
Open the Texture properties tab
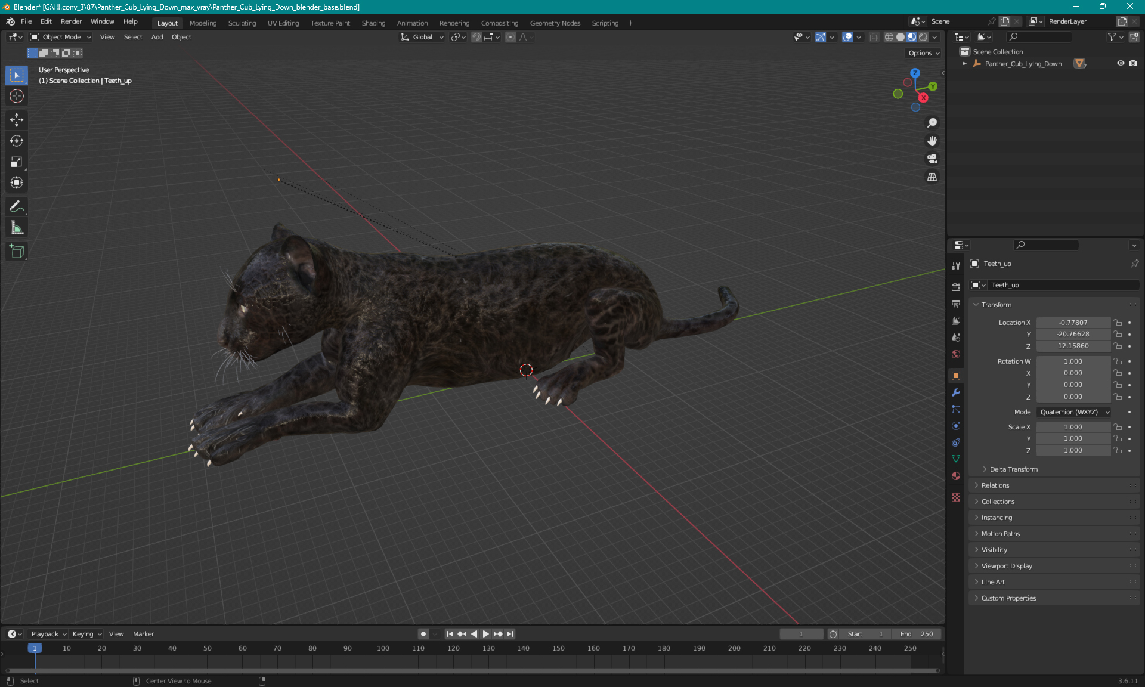click(x=956, y=497)
